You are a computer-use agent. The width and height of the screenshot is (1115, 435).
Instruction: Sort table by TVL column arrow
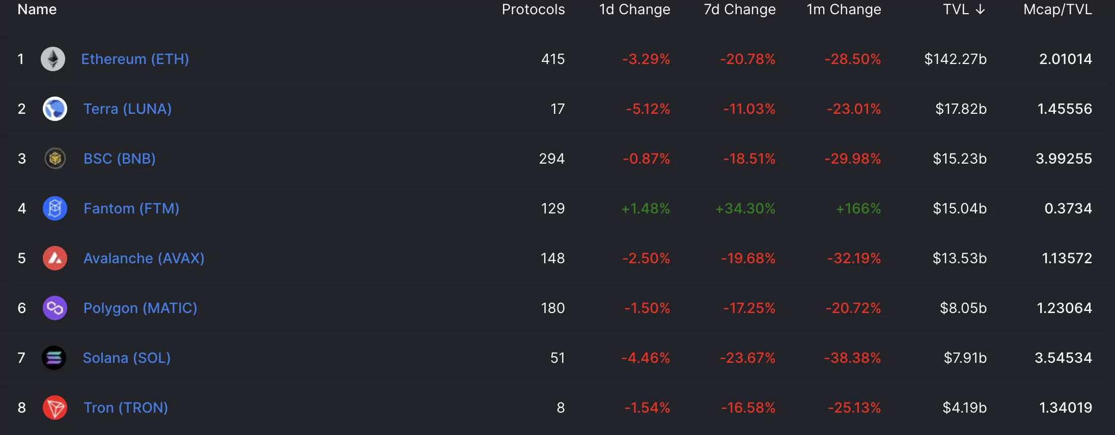coord(980,10)
